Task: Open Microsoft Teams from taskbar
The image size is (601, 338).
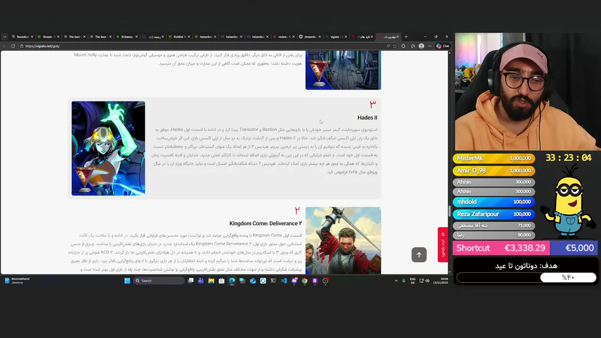Action: tap(201, 281)
